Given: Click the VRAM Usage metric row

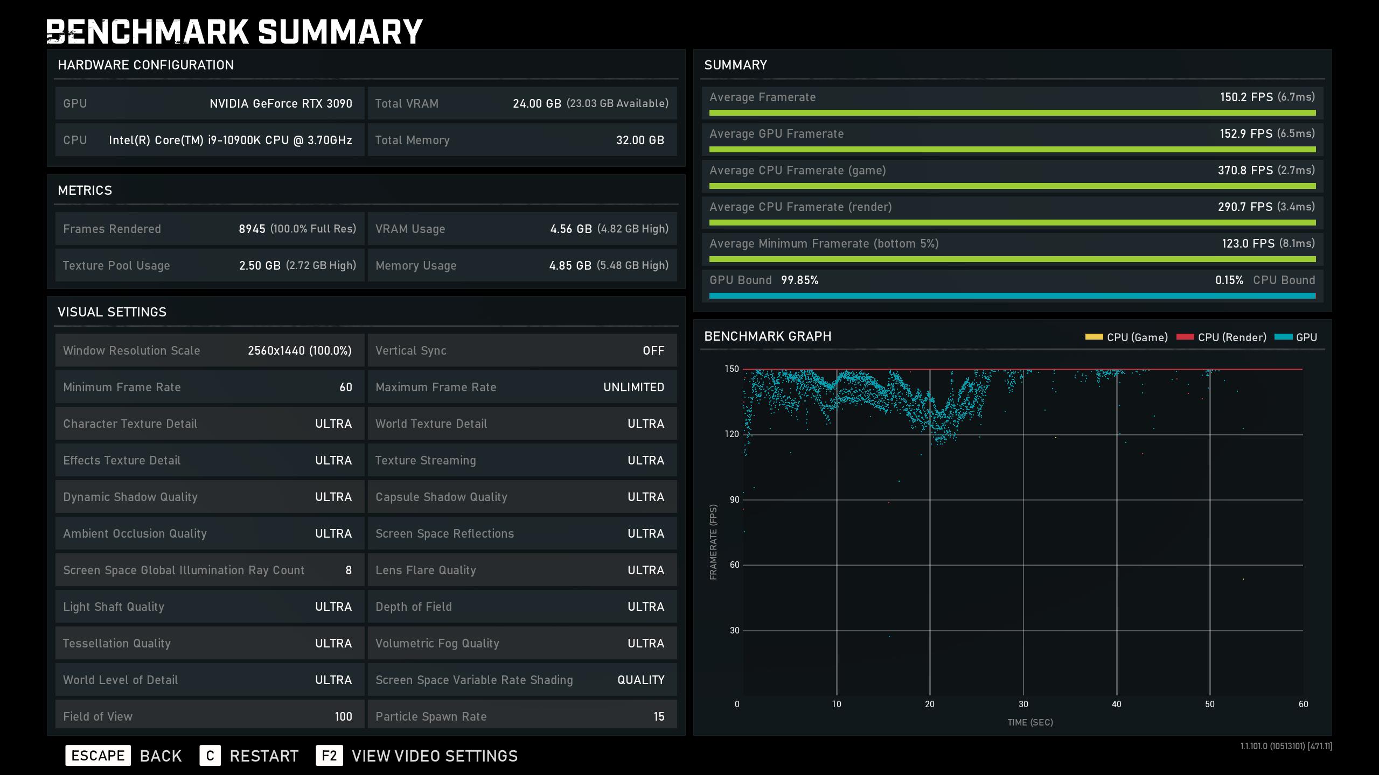Looking at the screenshot, I should tap(522, 229).
